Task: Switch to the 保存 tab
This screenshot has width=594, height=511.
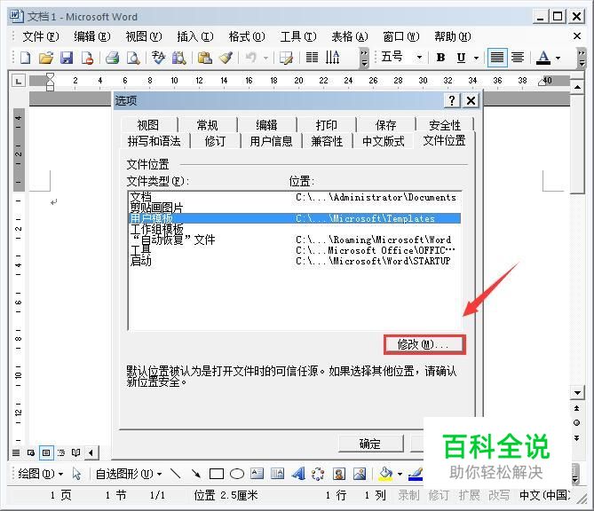Action: point(385,125)
